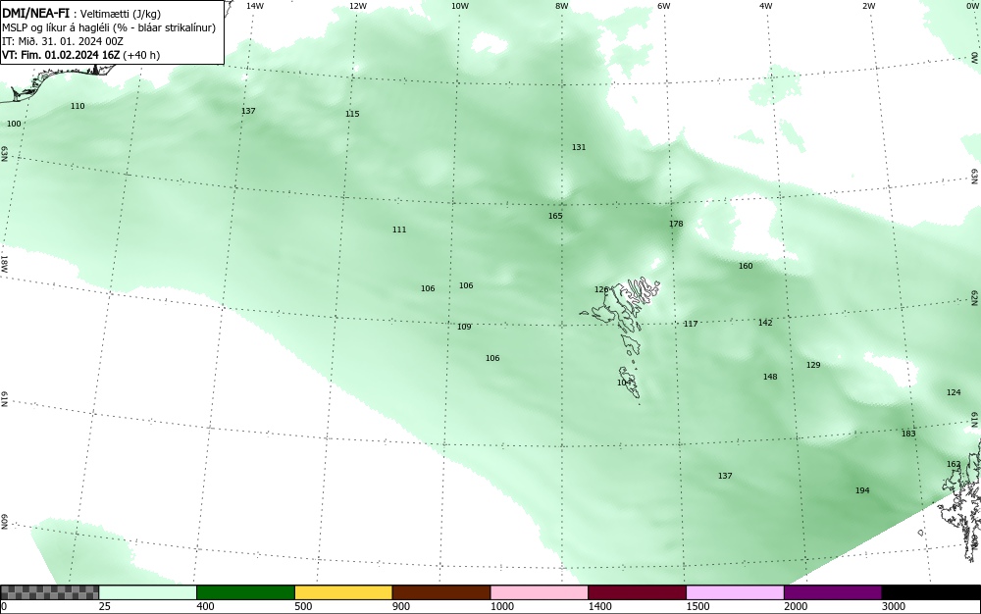Click the 'MSLP og líkur á hagléli' line
Viewport: 981px width, 614px height.
[109, 28]
